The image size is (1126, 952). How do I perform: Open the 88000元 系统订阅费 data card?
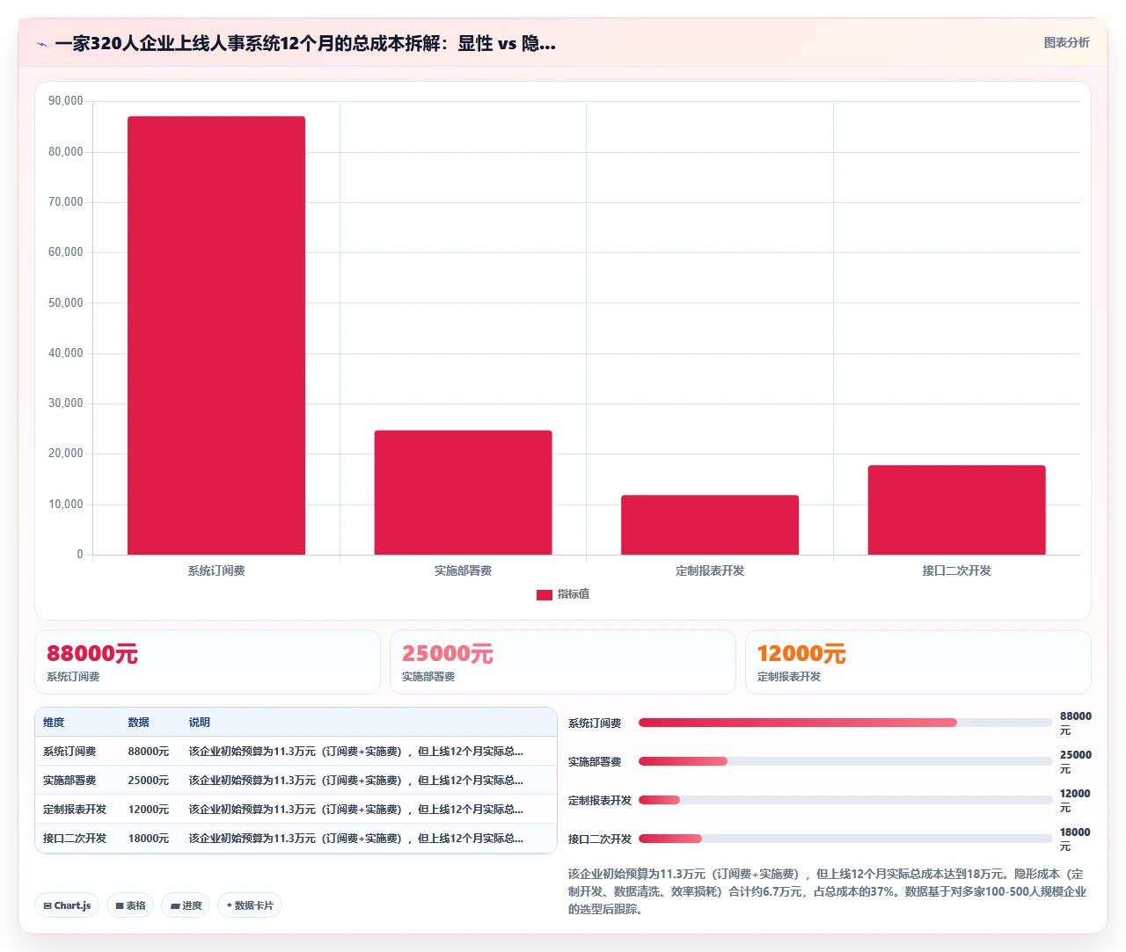pos(208,662)
